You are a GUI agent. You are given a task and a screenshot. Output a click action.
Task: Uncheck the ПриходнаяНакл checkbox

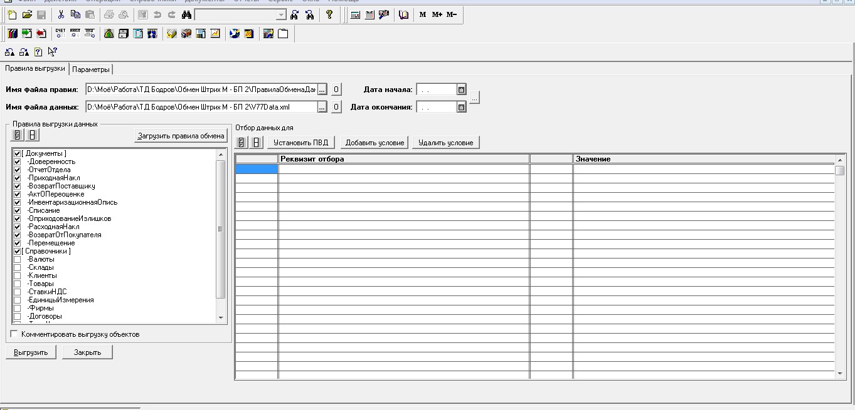[x=17, y=178]
